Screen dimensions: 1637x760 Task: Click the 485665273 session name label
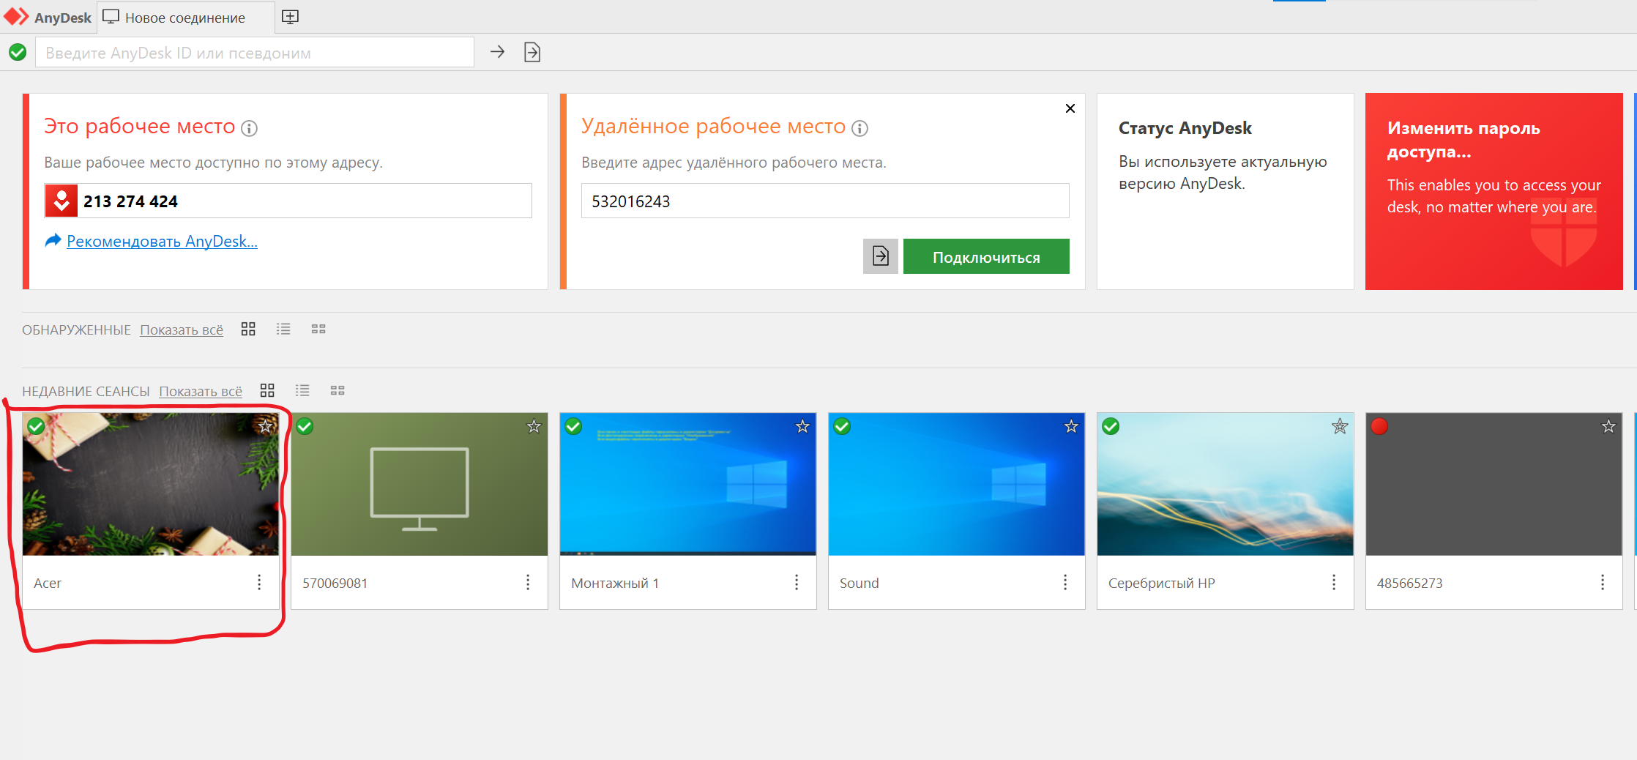pos(1410,583)
